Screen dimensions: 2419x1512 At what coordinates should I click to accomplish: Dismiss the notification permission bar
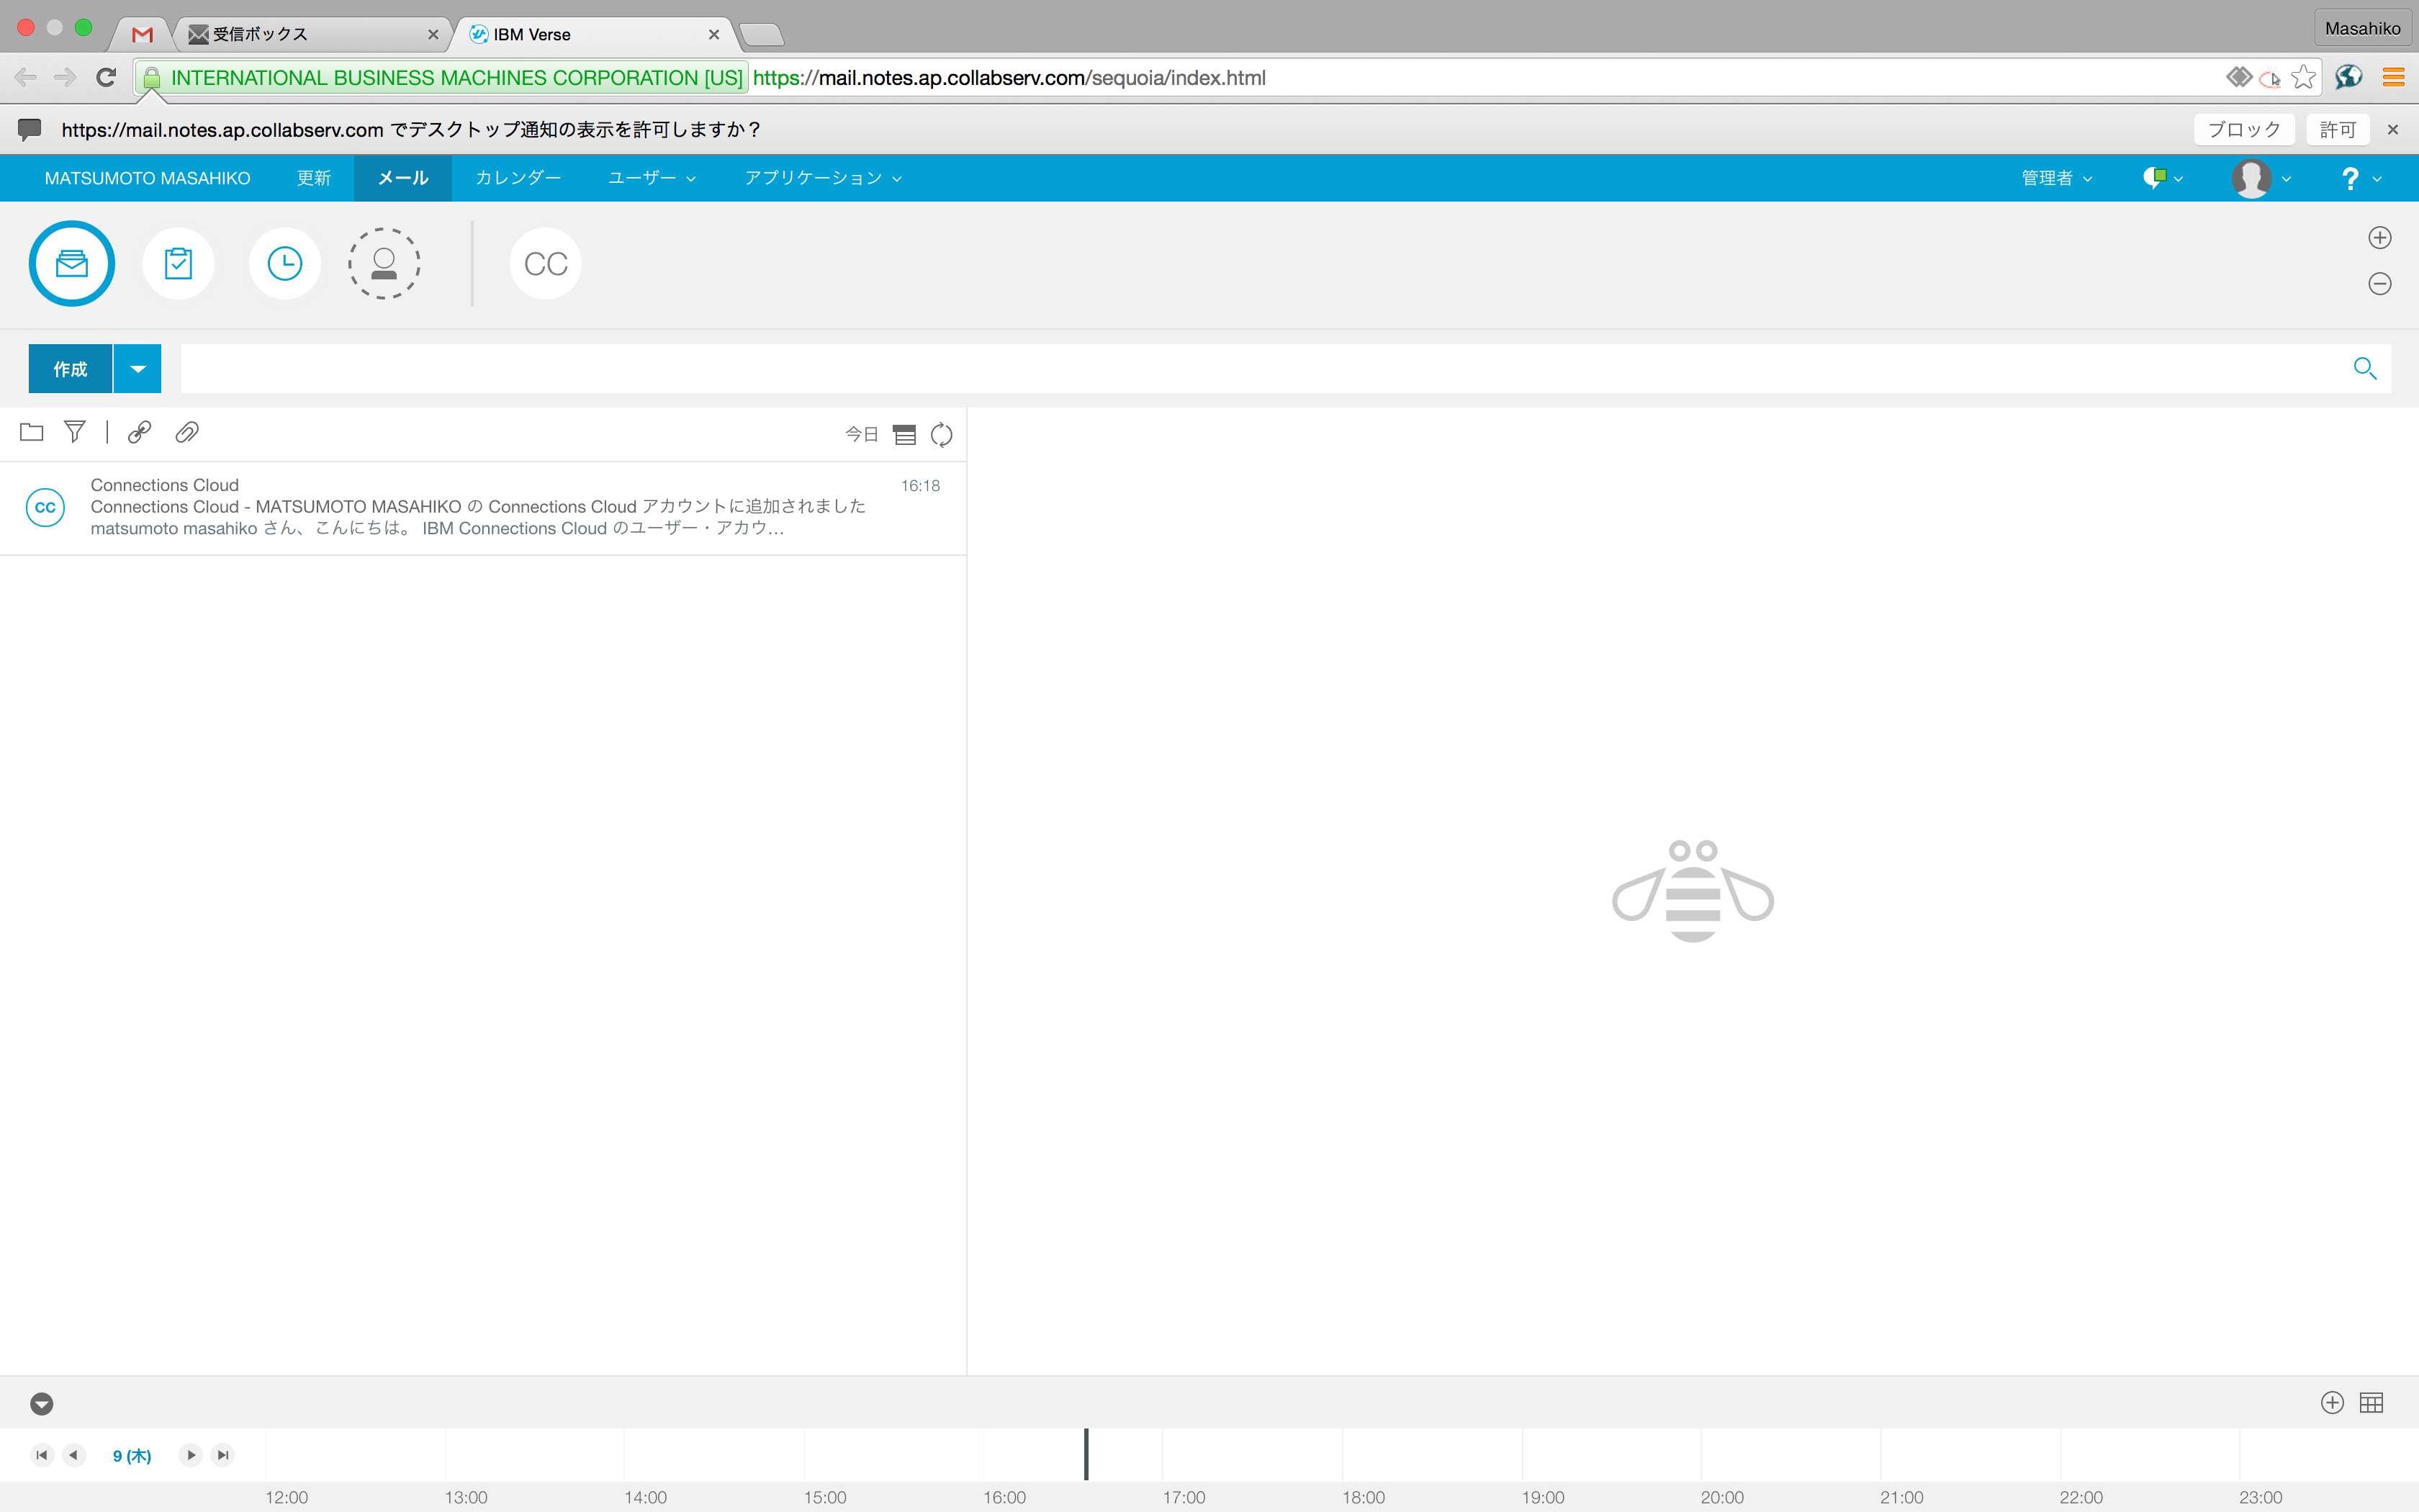click(2393, 129)
